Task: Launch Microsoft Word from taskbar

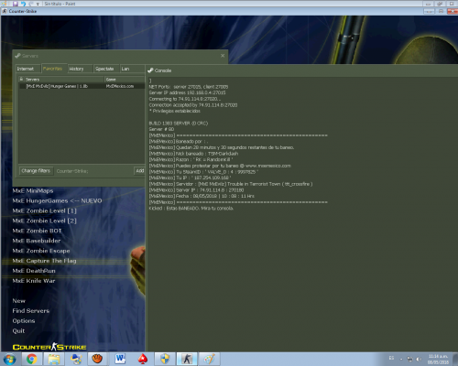Action: tap(120, 359)
